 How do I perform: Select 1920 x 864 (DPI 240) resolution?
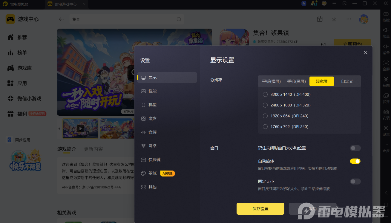point(265,116)
